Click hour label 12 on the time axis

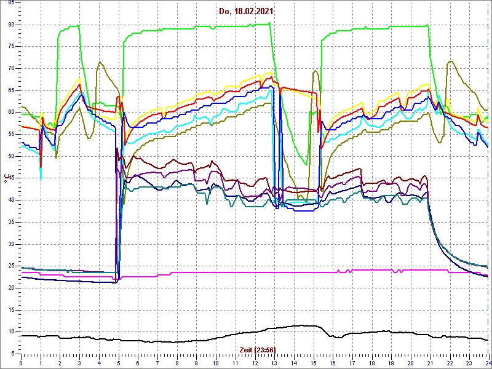pyautogui.click(x=255, y=363)
